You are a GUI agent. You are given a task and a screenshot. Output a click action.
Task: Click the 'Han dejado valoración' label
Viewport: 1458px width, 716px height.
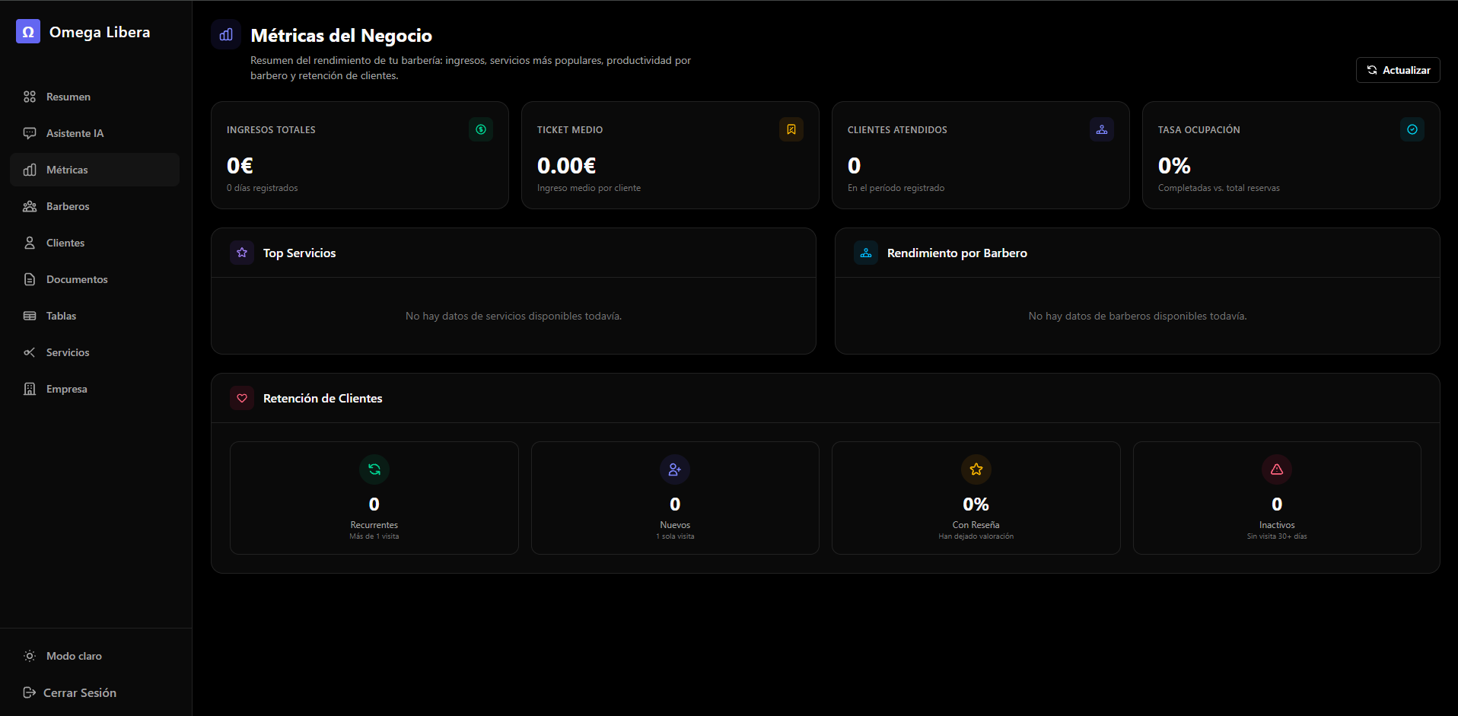(976, 536)
